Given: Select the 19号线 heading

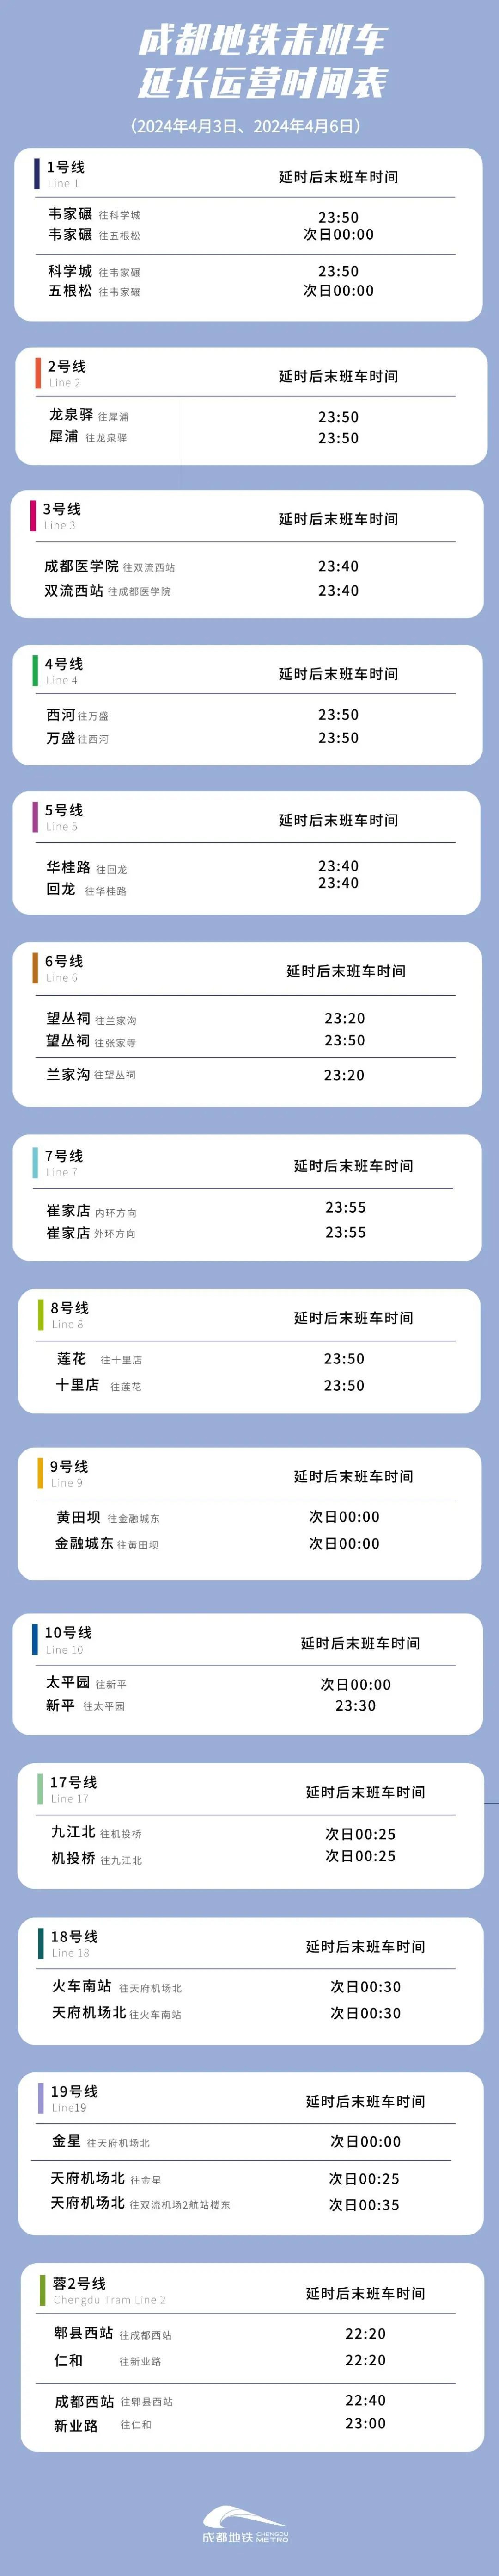Looking at the screenshot, I should (x=75, y=2091).
